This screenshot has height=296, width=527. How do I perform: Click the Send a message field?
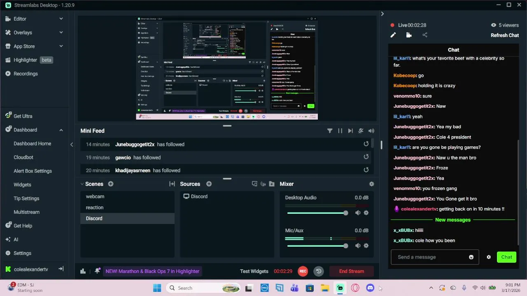pyautogui.click(x=430, y=257)
